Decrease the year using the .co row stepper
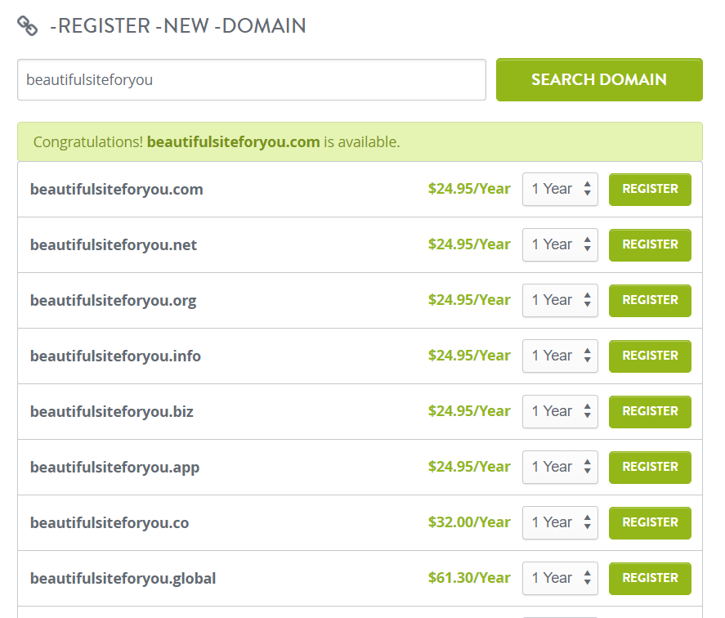The width and height of the screenshot is (725, 618). click(587, 526)
